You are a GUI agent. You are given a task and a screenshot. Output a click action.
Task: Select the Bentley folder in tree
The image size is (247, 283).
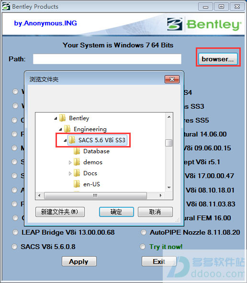[79, 118]
